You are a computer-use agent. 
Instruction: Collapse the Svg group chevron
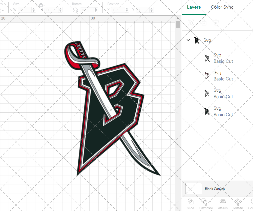point(188,40)
